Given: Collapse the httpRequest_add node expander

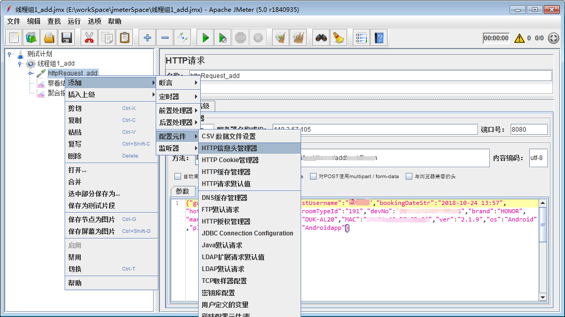Looking at the screenshot, I should pos(31,73).
